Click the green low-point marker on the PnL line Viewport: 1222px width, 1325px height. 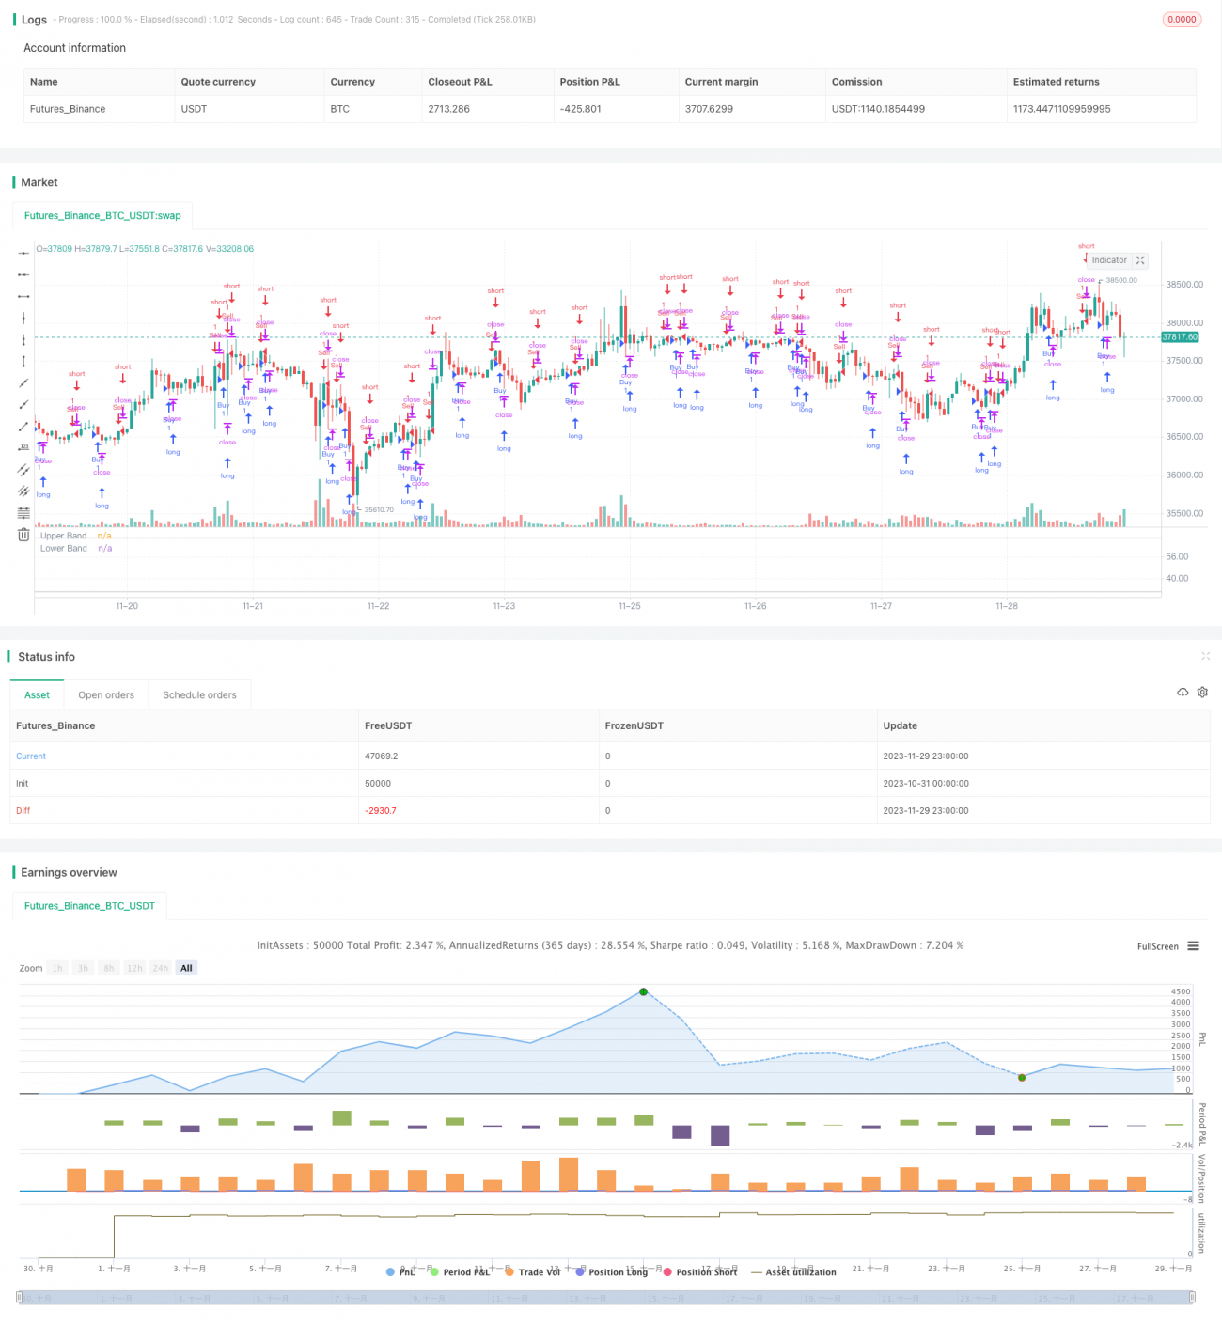coord(1022,1077)
